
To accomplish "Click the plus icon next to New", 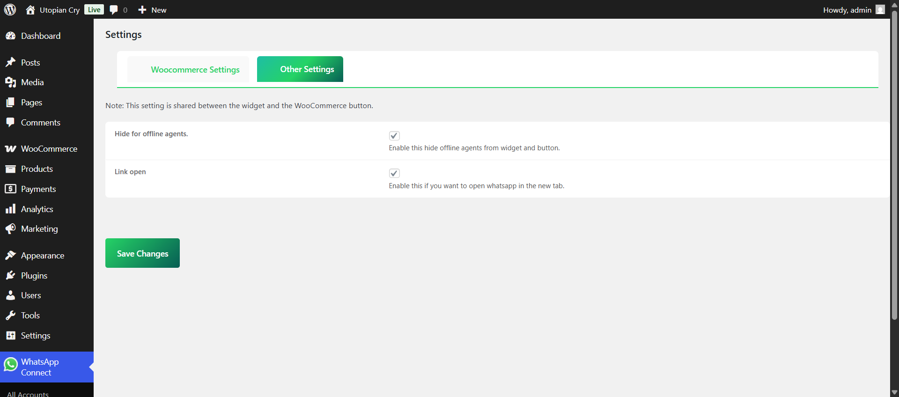I will tap(142, 10).
